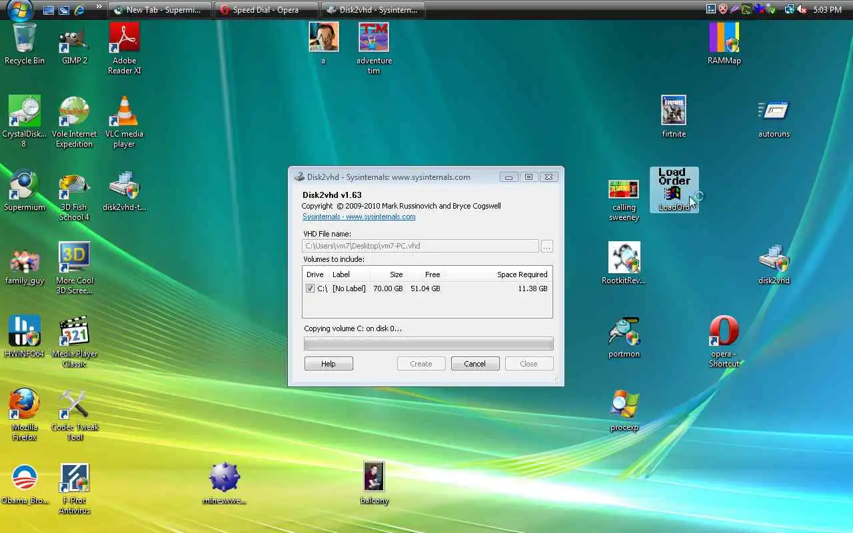
Task: Select the GIMP 2 shortcut
Action: pyautogui.click(x=75, y=44)
